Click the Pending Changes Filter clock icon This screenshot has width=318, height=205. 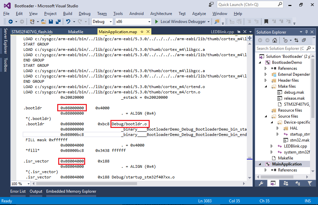[x=285, y=40]
